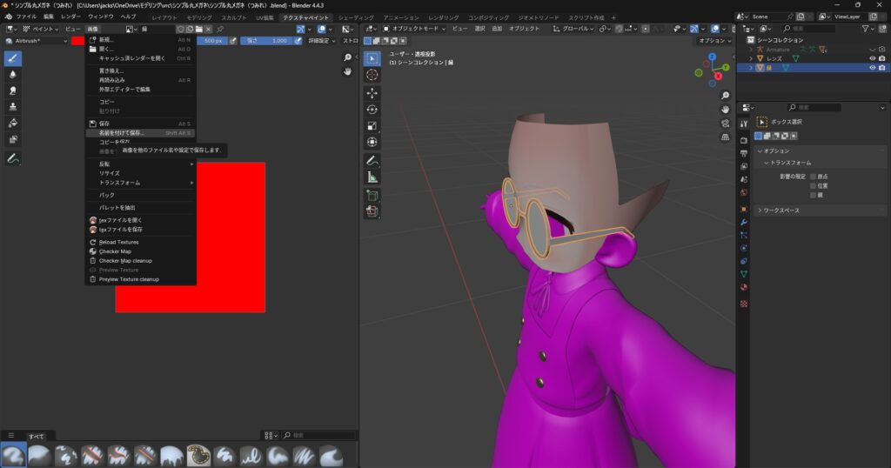This screenshot has width=891, height=468.
Task: Select the Transform tool in the viewport
Action: click(372, 142)
